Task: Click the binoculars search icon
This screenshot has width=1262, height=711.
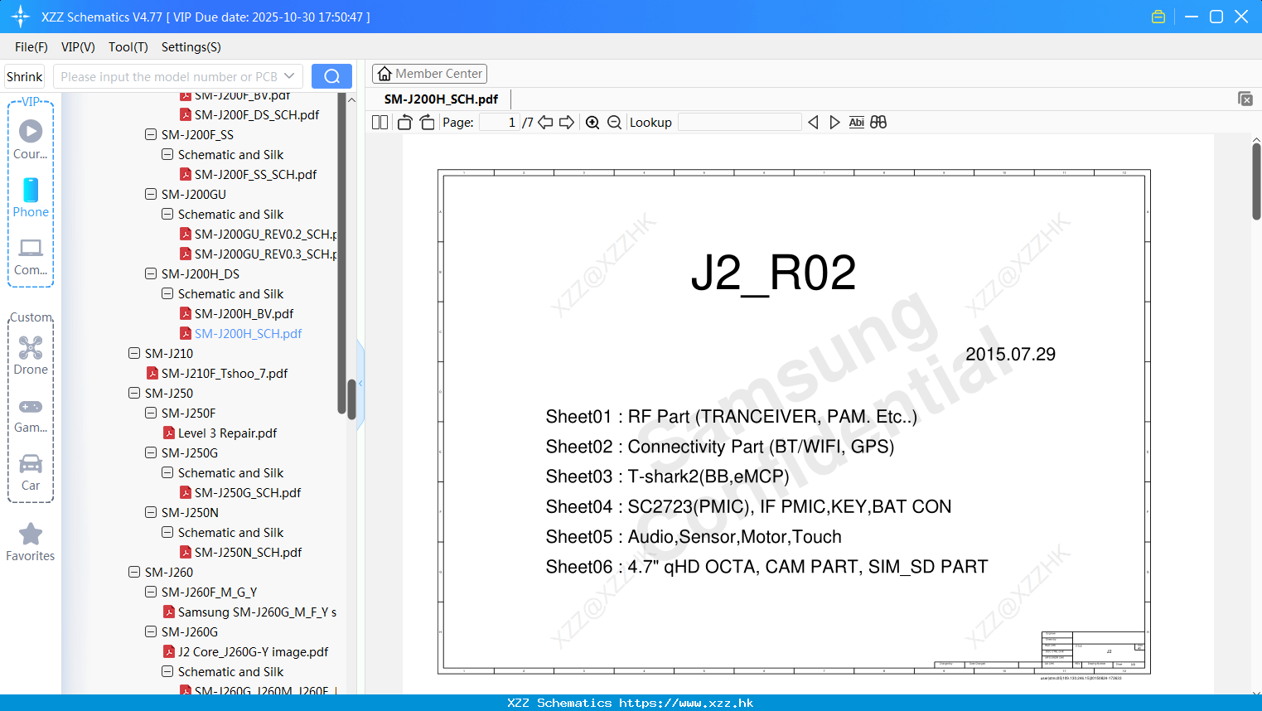Action: point(878,122)
